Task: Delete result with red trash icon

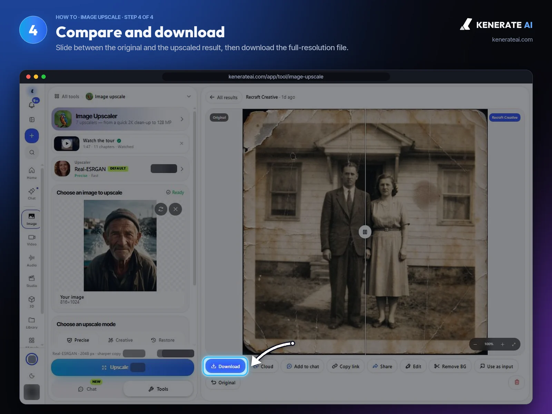Action: point(517,382)
